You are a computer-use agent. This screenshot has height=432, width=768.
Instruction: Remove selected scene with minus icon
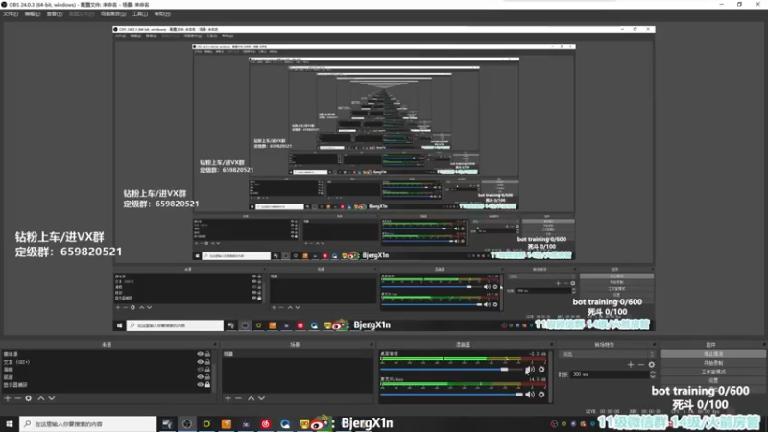click(x=238, y=398)
